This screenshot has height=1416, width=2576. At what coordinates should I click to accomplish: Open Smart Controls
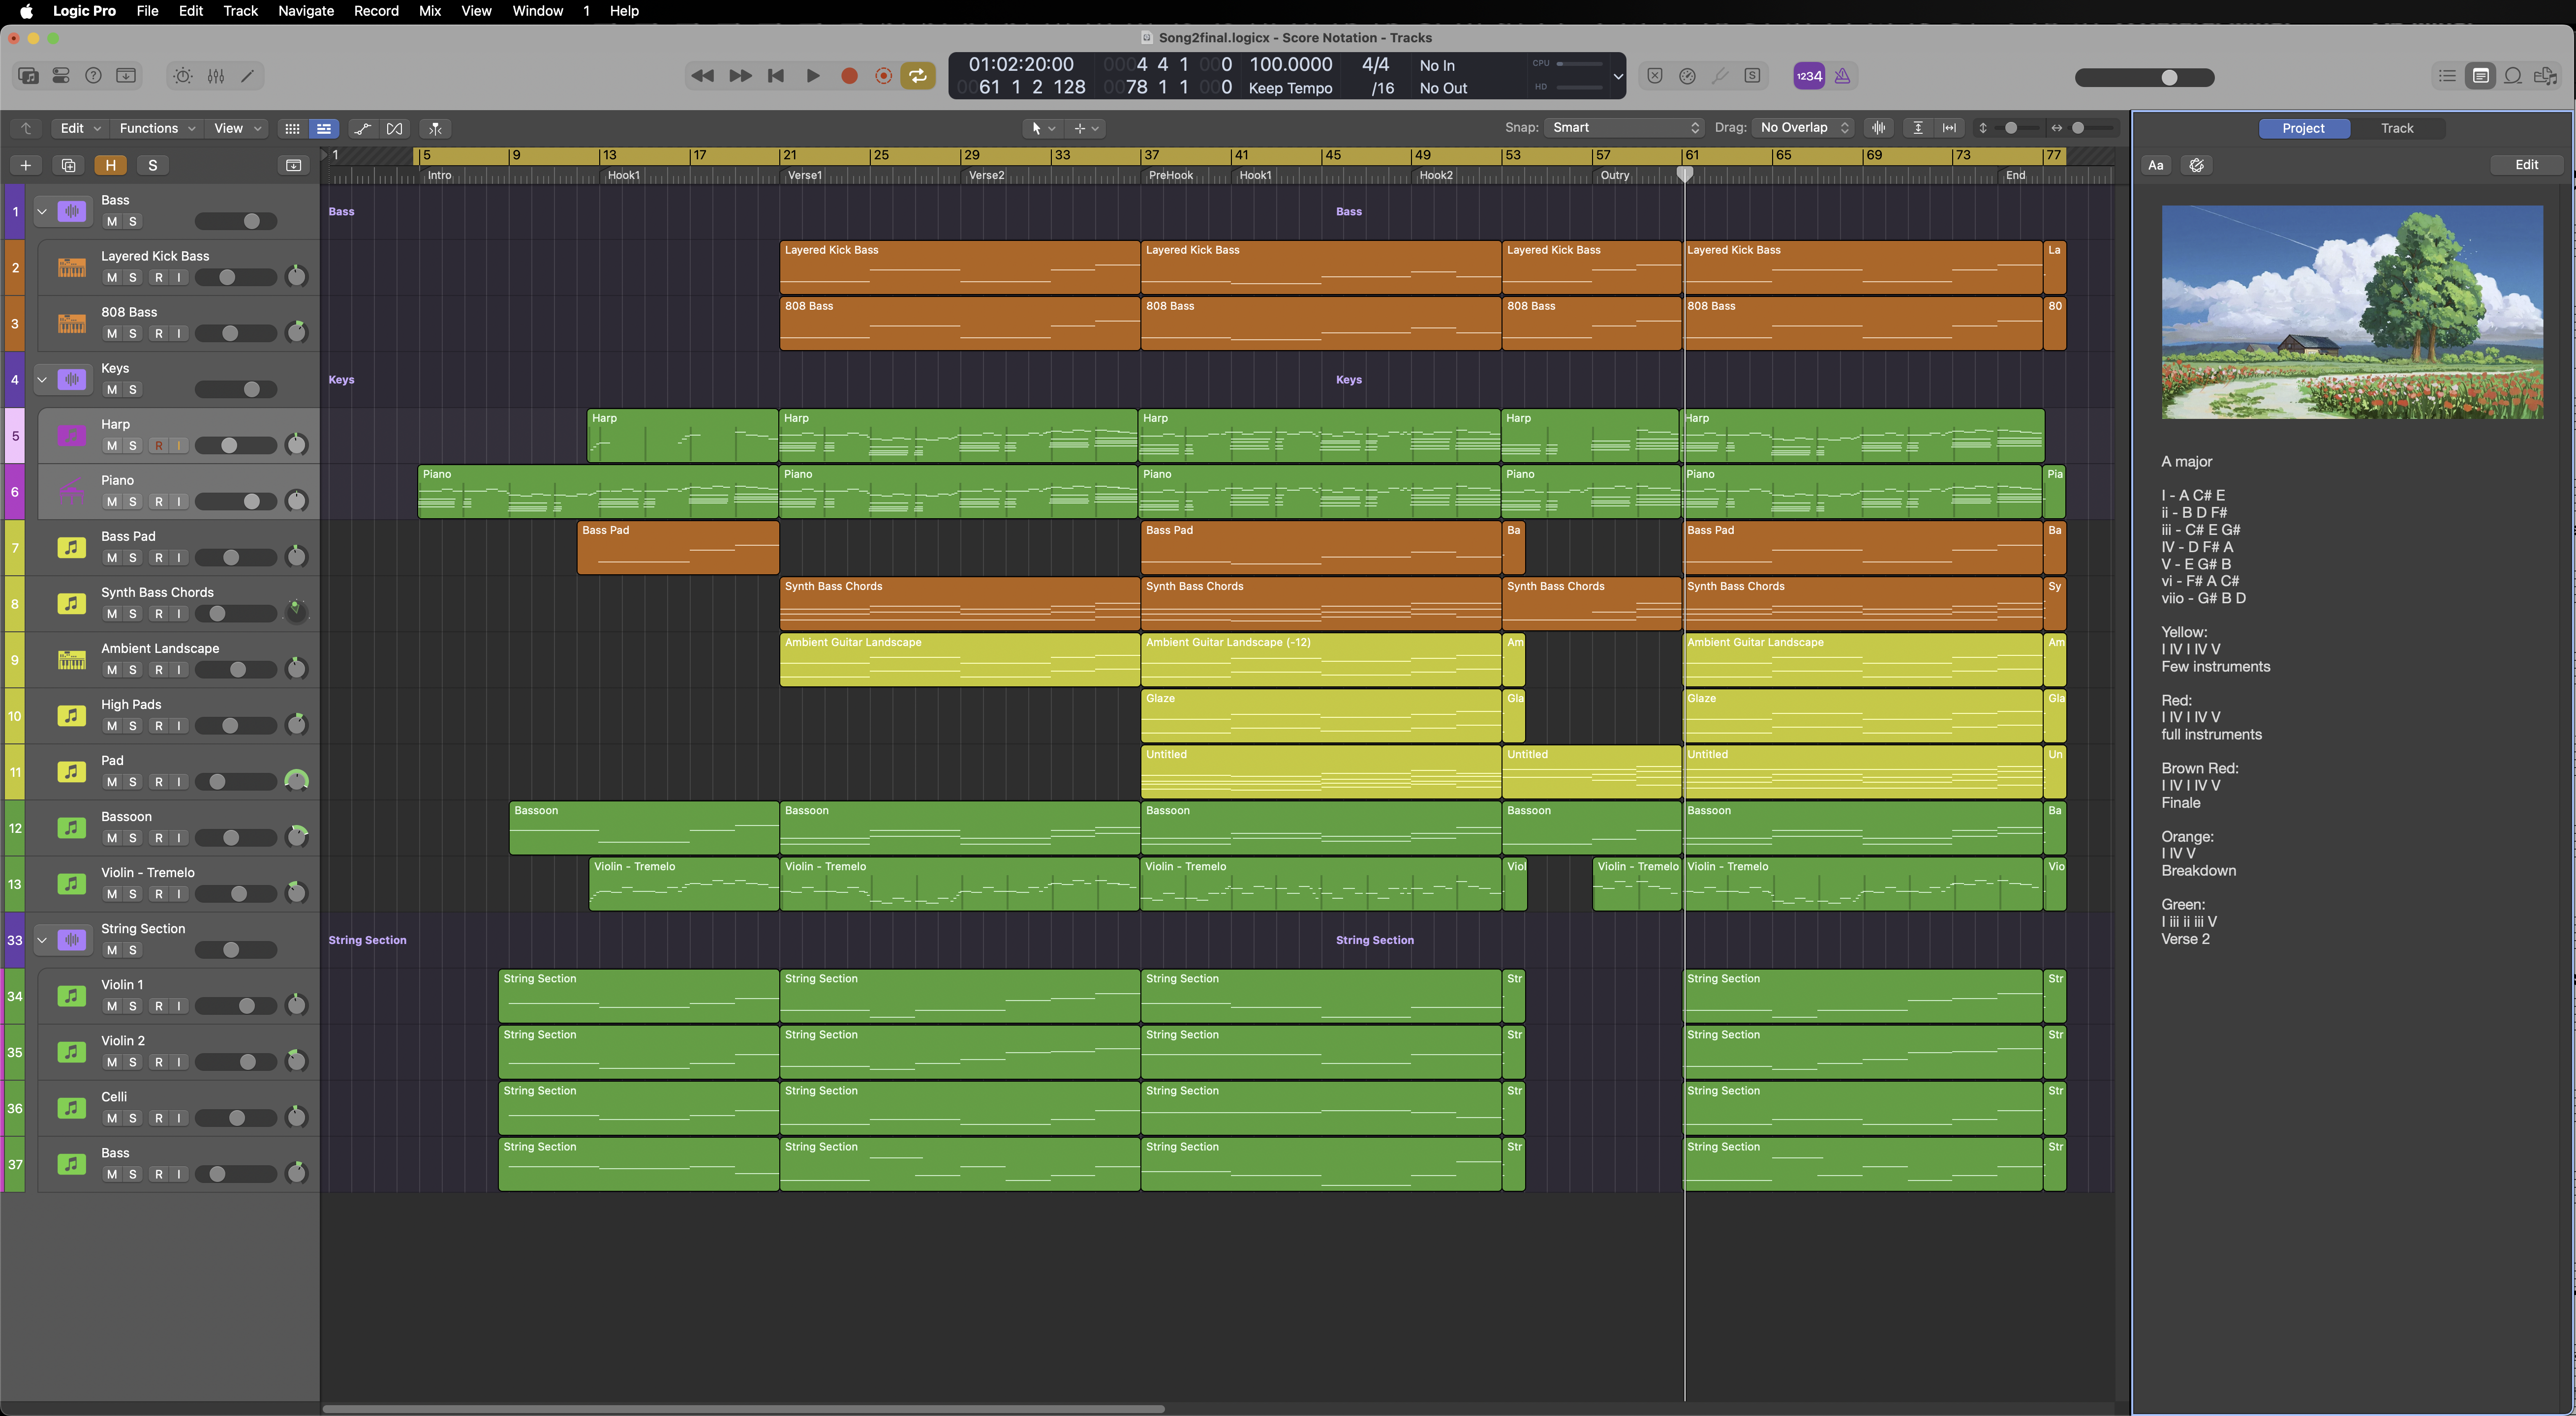point(183,76)
